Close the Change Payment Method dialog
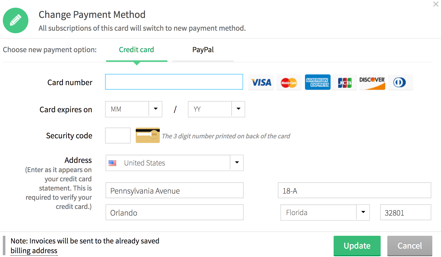441x257 pixels. 436,4
